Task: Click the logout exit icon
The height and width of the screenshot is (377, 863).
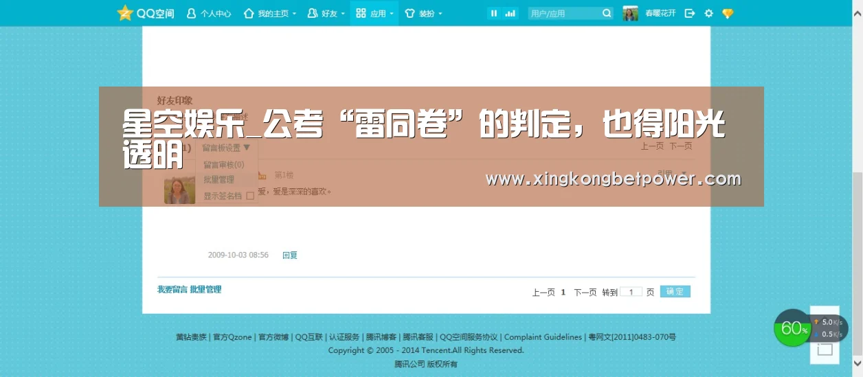Action: coord(690,13)
